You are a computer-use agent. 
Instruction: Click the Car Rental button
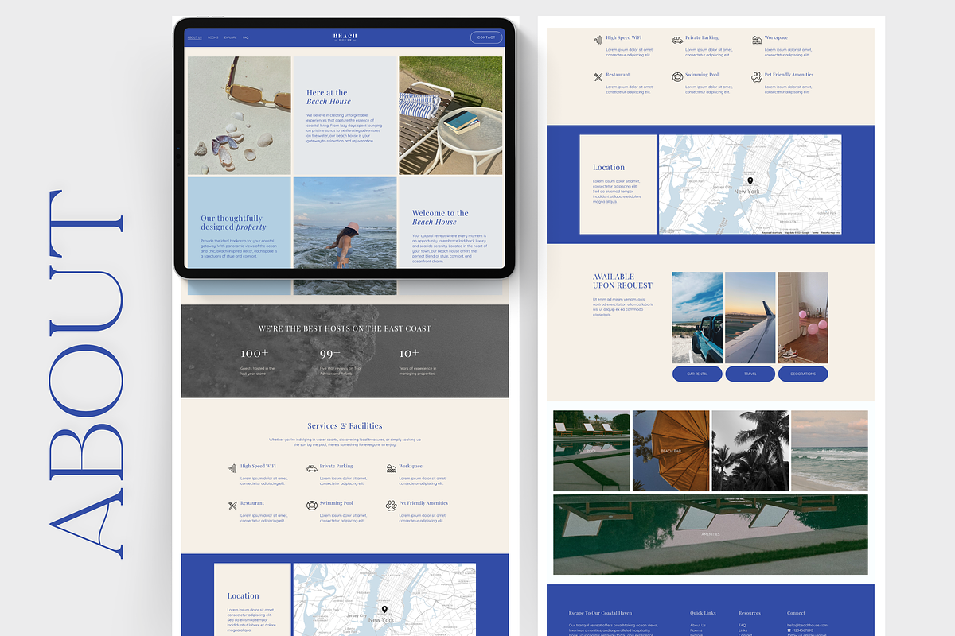[x=697, y=374]
